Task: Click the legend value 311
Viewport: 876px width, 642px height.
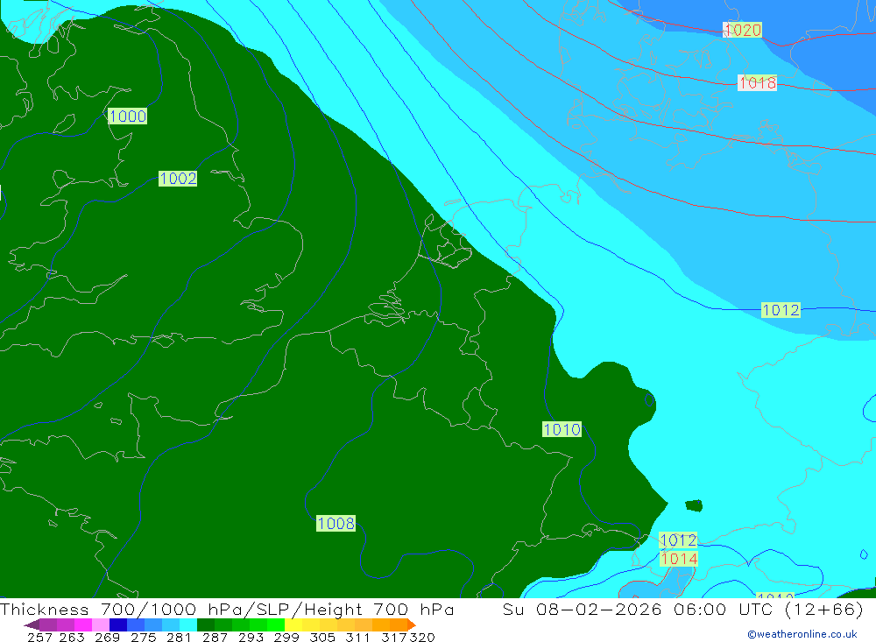Action: [357, 637]
